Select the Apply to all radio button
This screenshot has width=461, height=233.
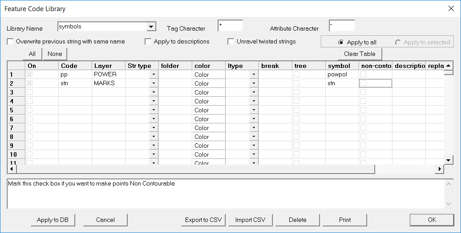(x=341, y=43)
